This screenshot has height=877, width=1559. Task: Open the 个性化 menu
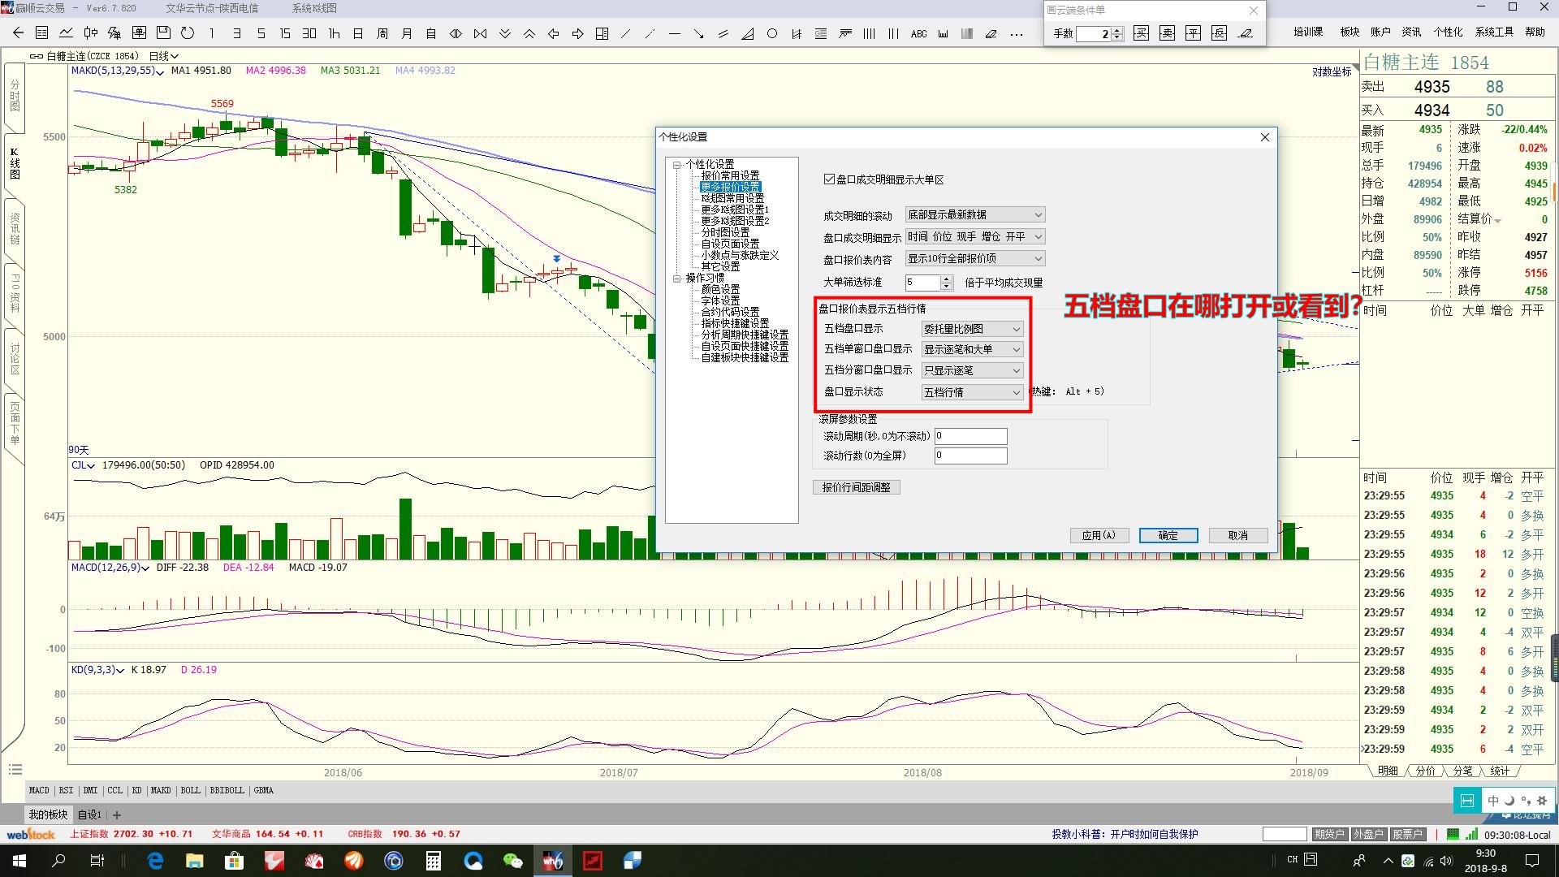(1447, 32)
